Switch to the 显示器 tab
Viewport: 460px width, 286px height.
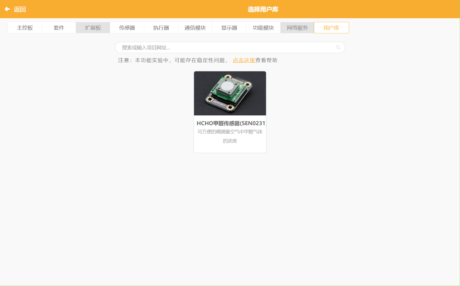tap(229, 28)
